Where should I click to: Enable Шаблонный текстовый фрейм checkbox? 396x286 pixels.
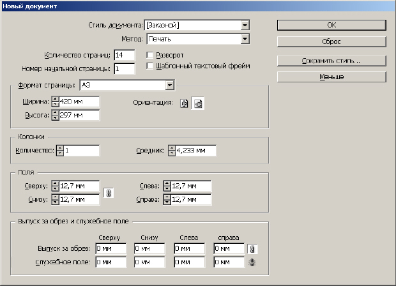click(149, 66)
